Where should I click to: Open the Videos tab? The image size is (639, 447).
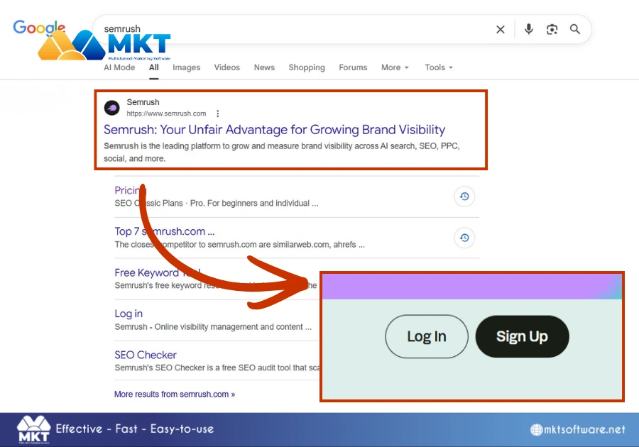click(x=227, y=67)
